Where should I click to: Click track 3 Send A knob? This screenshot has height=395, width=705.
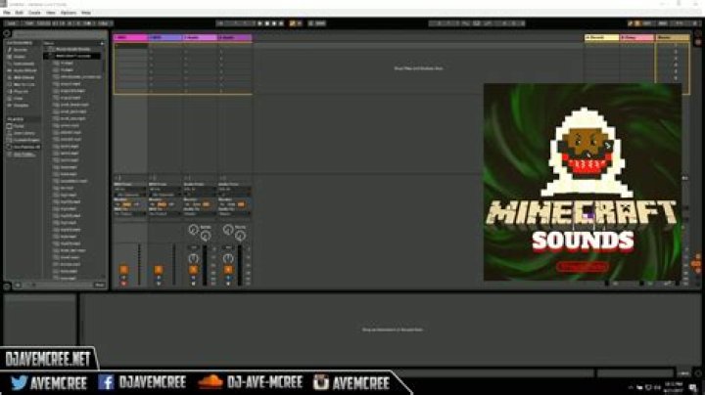pos(193,230)
